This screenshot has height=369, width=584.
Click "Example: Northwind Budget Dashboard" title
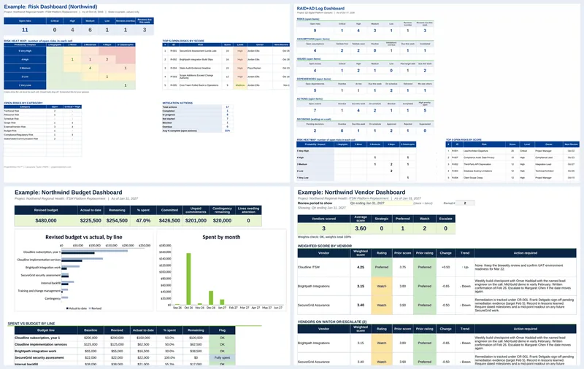tap(68, 193)
